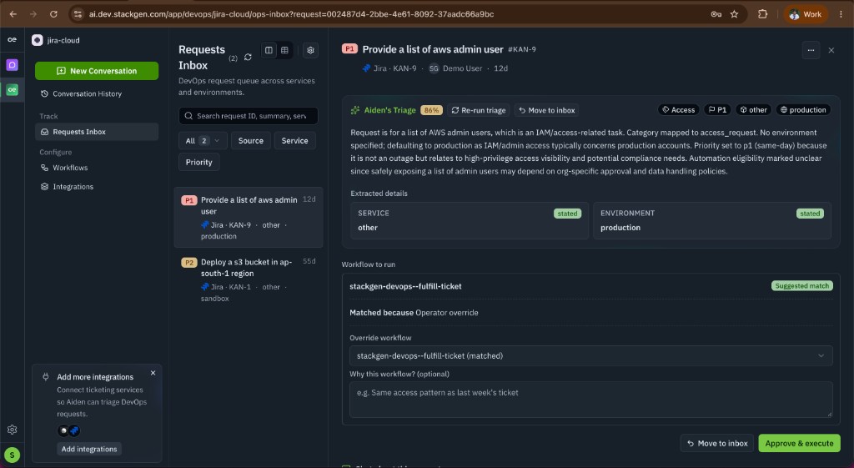Open the Source filter
The width and height of the screenshot is (854, 468).
pyautogui.click(x=250, y=140)
